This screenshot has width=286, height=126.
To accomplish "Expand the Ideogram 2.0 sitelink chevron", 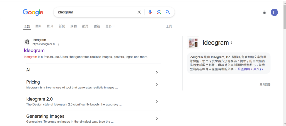I will pos(157,102).
